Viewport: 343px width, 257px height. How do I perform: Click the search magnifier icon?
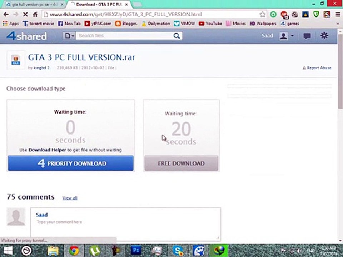click(x=177, y=36)
